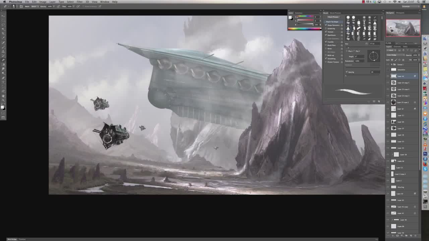Select the Clone Stamp tool
Screen dimensions: 429x241
pyautogui.click(x=3, y=51)
